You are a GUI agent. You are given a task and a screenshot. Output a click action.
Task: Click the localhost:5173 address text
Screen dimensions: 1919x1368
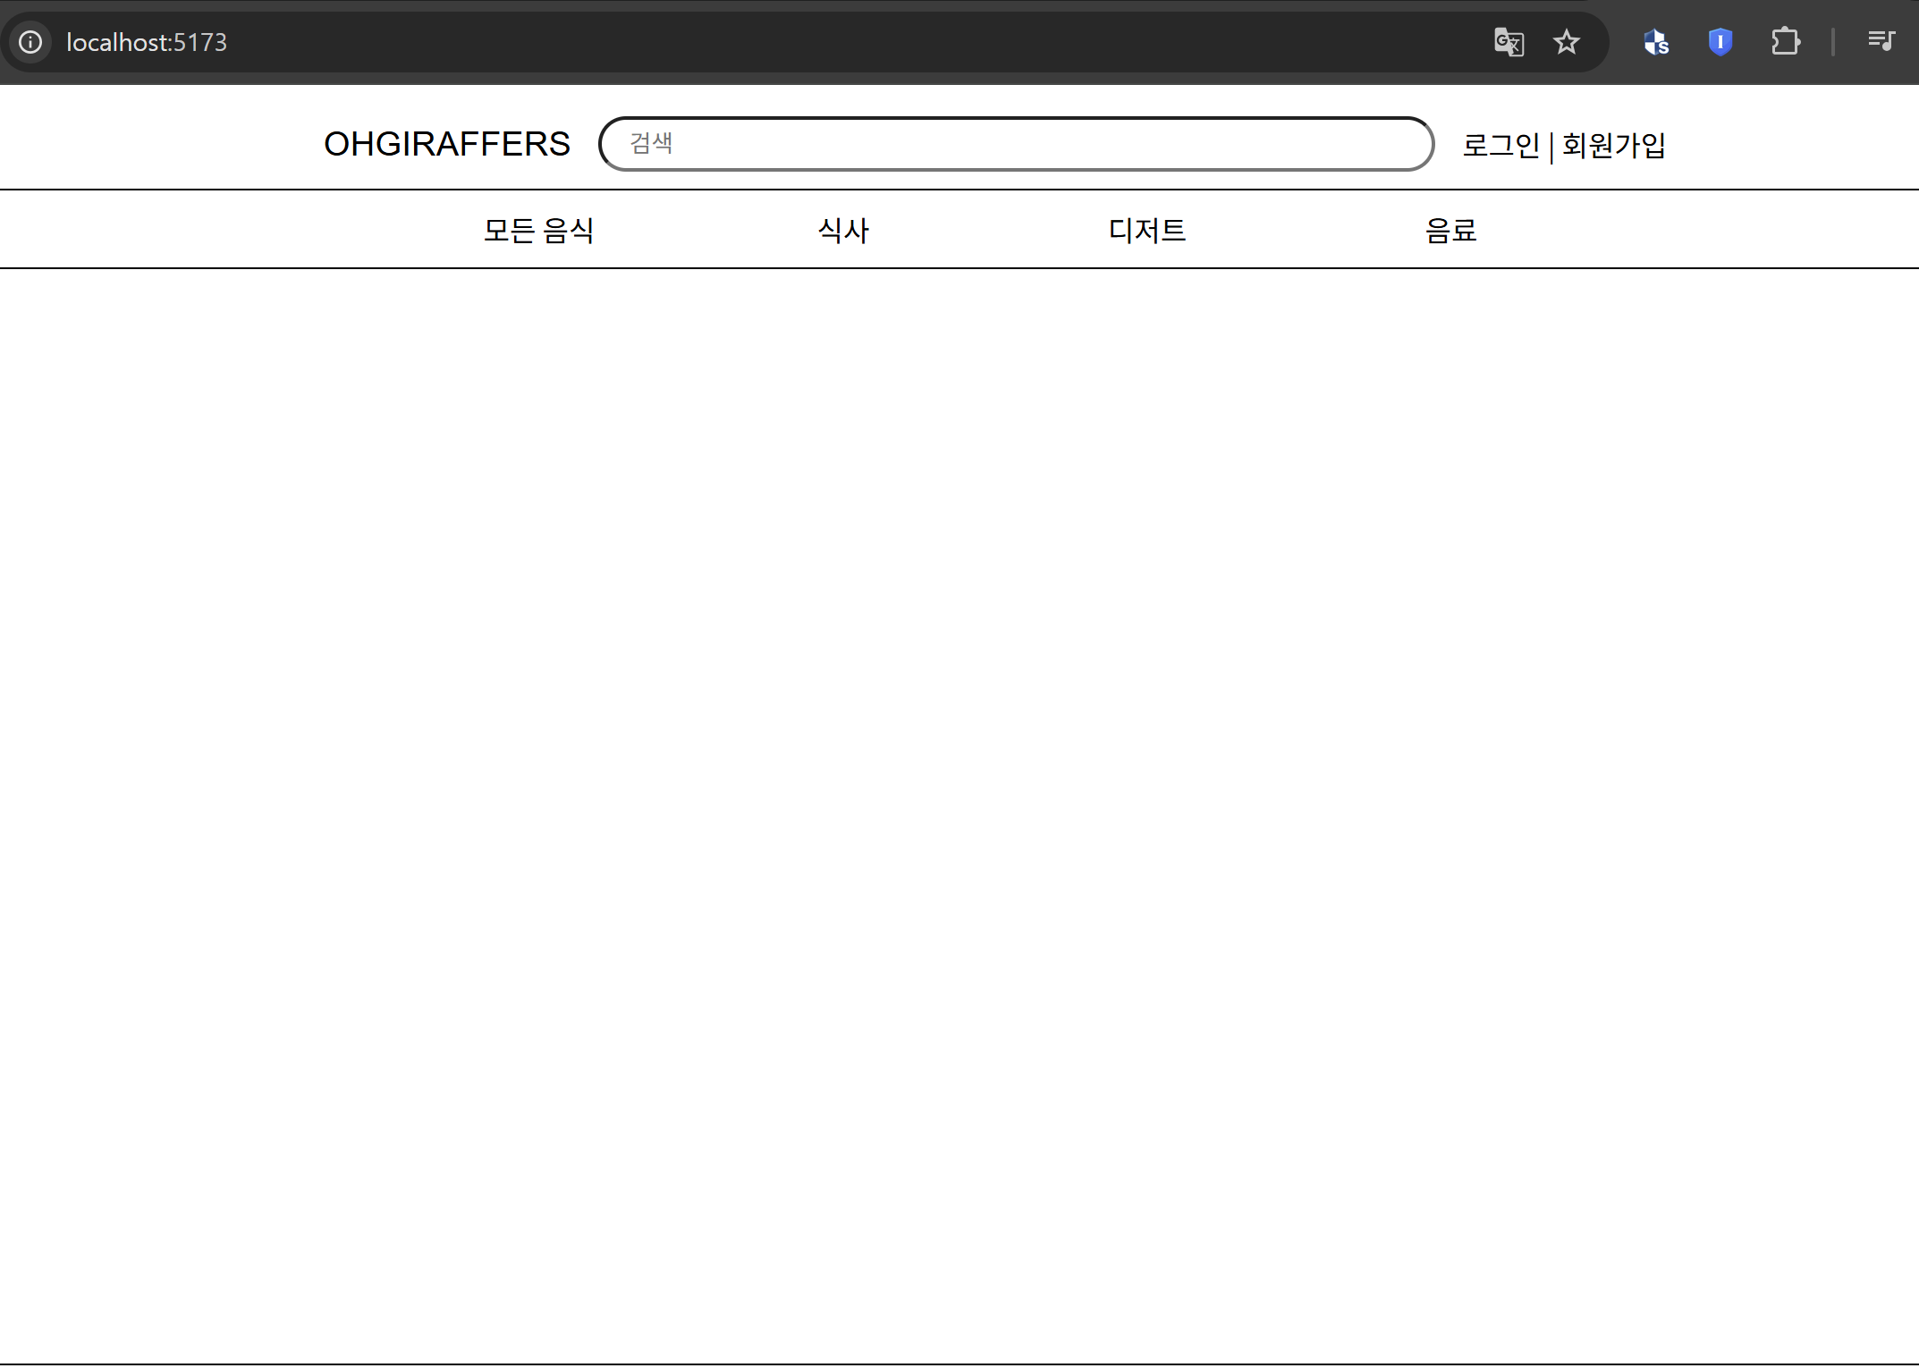147,42
